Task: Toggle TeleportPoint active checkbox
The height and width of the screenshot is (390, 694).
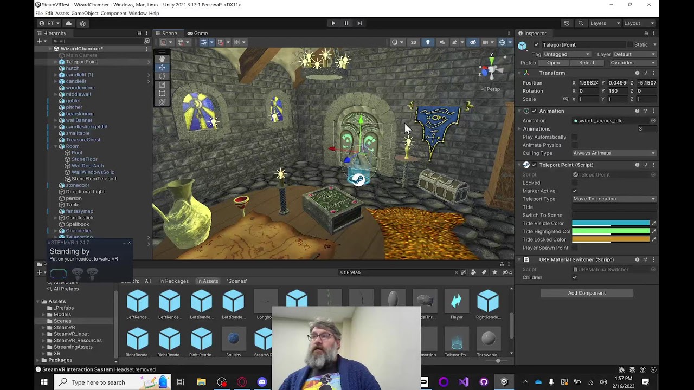Action: pos(536,44)
